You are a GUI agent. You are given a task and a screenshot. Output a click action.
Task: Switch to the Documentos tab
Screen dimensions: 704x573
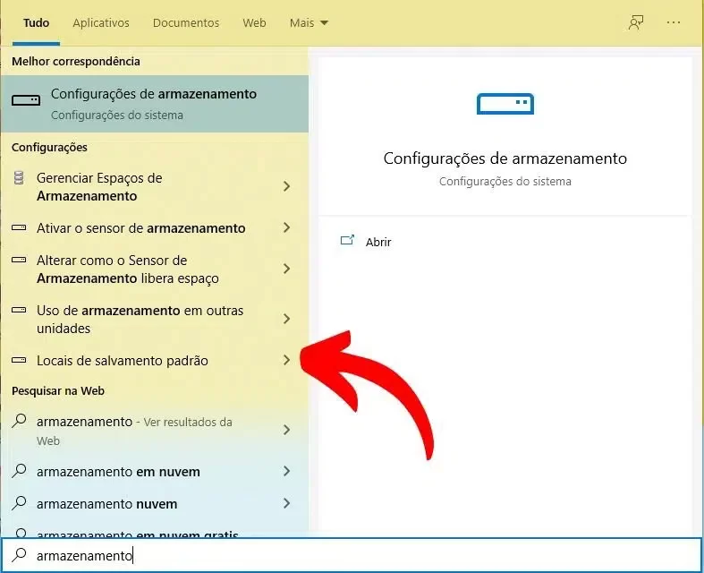186,23
